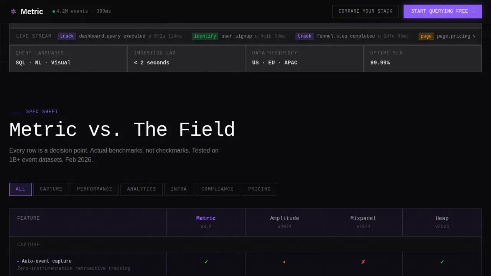Click the green checkmark under the Metric column

[206, 262]
